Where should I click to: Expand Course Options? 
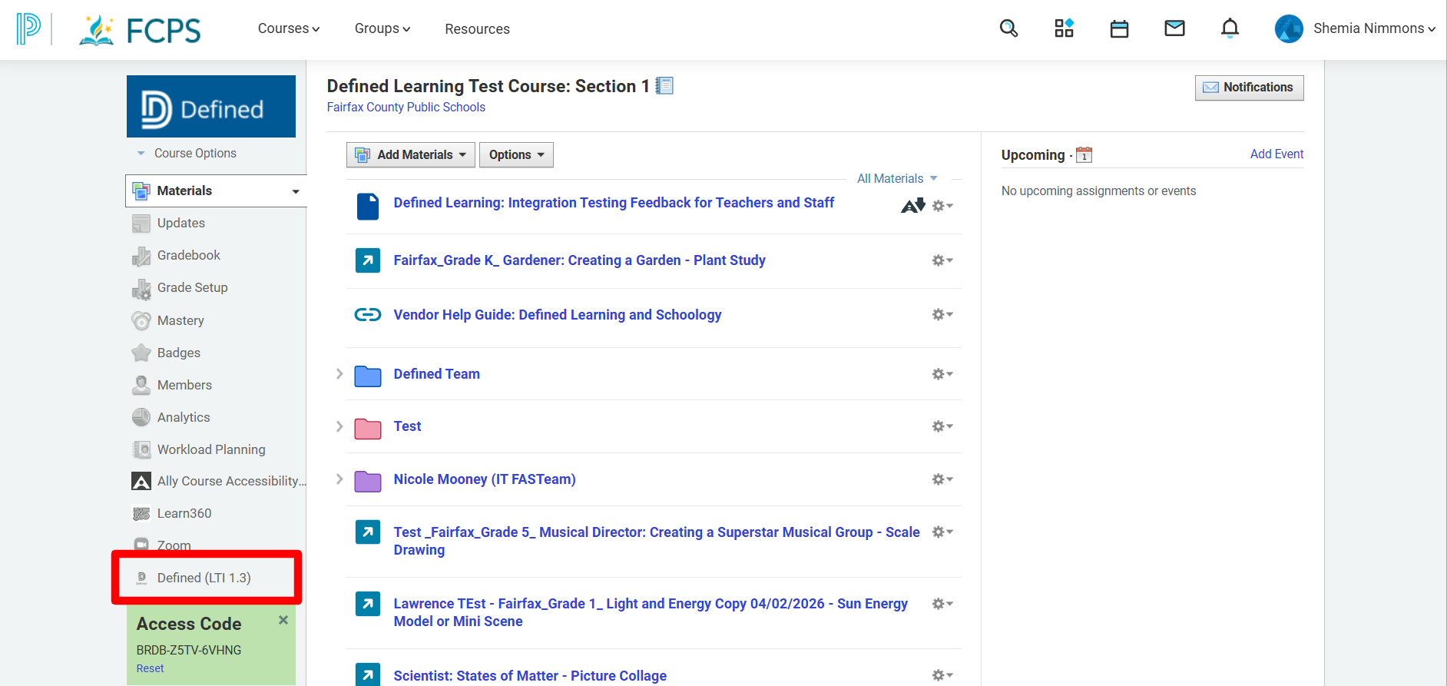tap(187, 153)
